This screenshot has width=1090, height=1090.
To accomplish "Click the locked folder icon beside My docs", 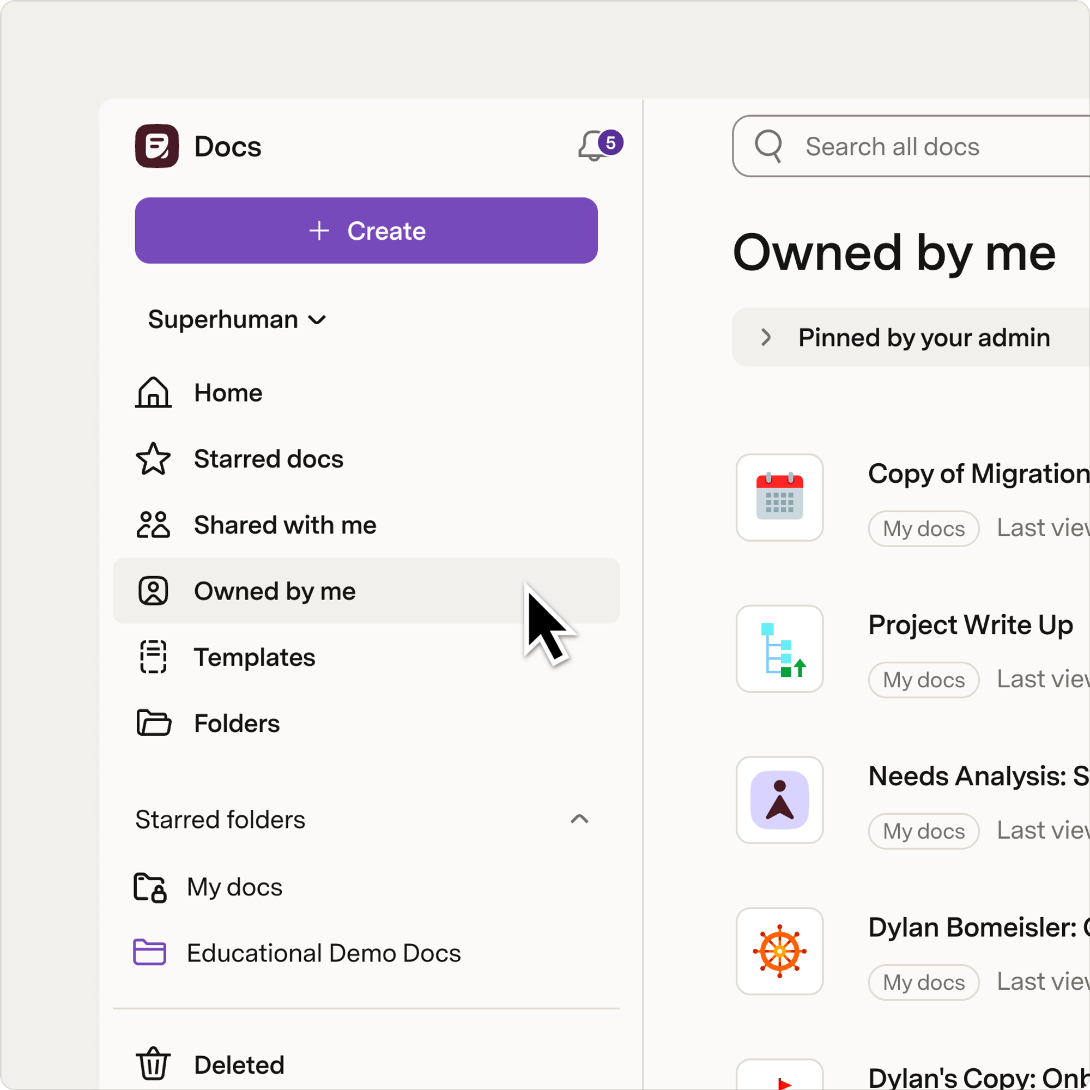I will pos(150,887).
